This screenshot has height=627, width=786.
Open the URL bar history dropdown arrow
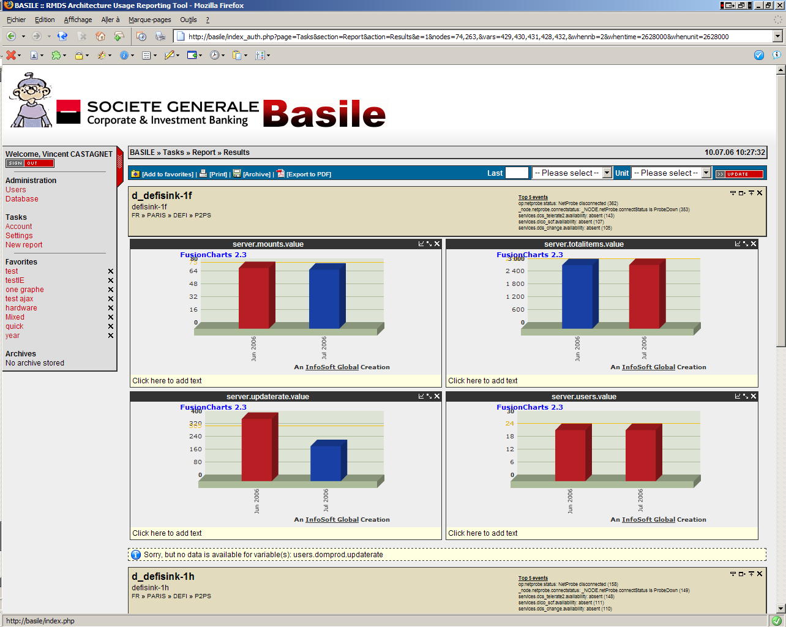[777, 36]
